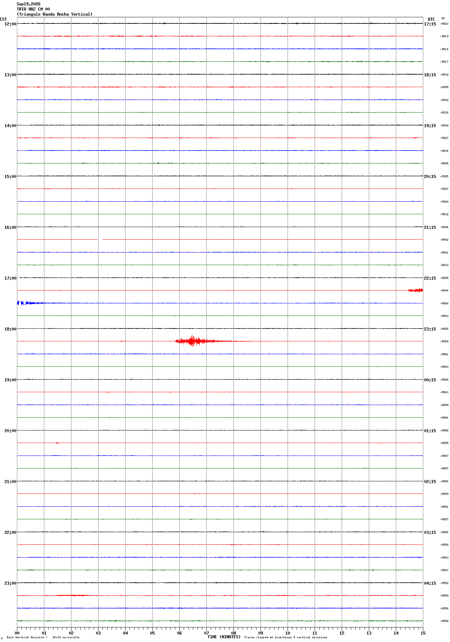
Task: Click the TRIO HHZ CM 00 station label
Action: [x=33, y=9]
